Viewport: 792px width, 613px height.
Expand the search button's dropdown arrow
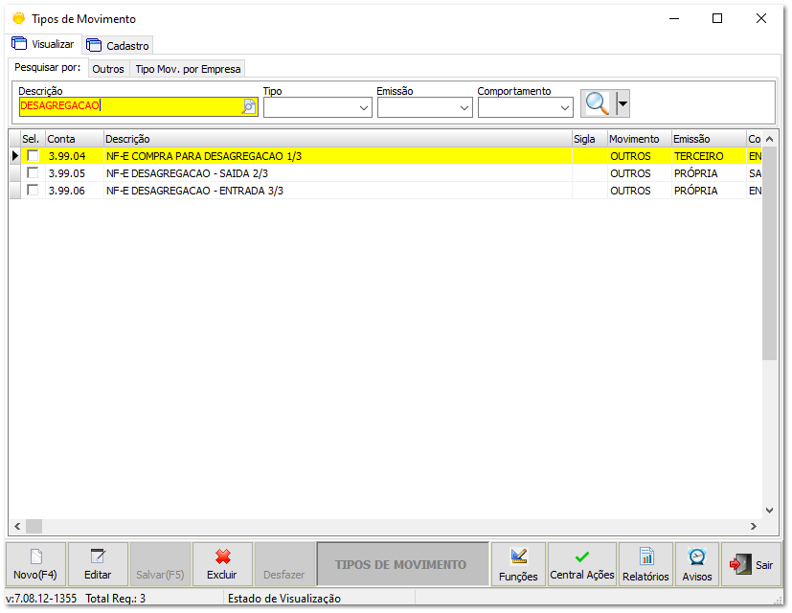point(622,102)
